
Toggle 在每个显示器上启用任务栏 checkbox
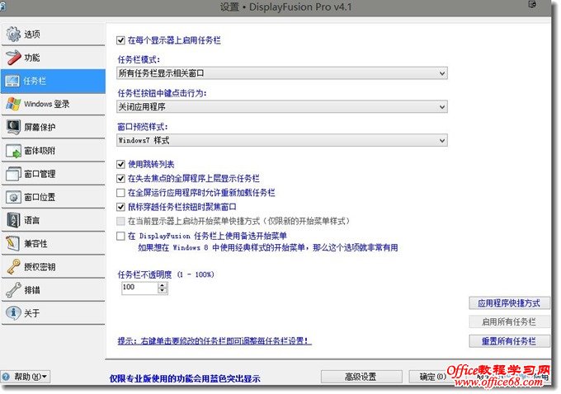tap(120, 40)
